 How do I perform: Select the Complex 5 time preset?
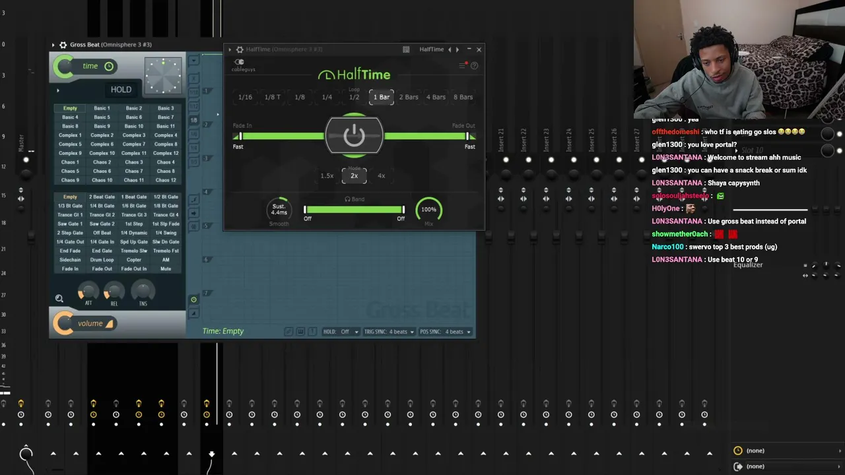click(x=70, y=144)
